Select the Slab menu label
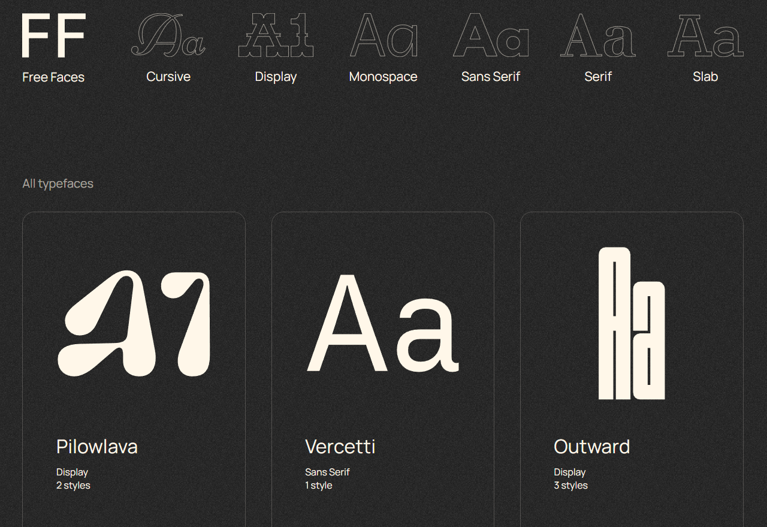Screen dimensions: 767x527 point(705,77)
